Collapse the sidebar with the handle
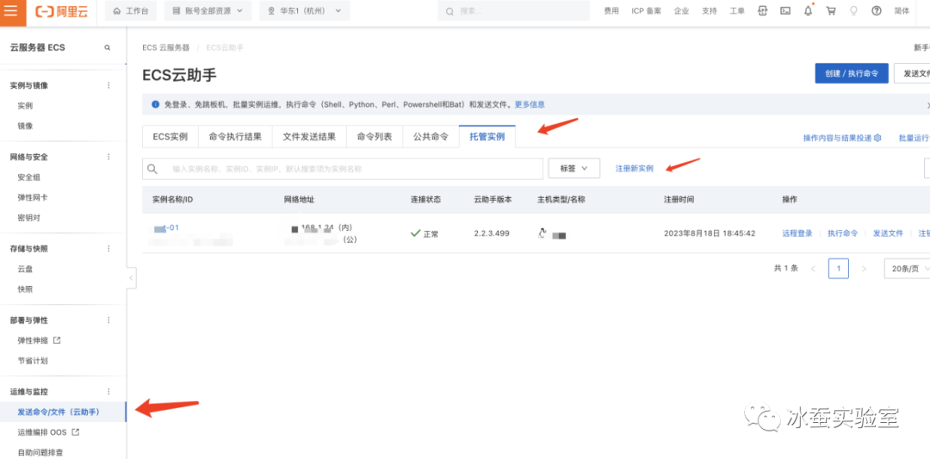Screen dimensions: 930x459 tap(132, 277)
